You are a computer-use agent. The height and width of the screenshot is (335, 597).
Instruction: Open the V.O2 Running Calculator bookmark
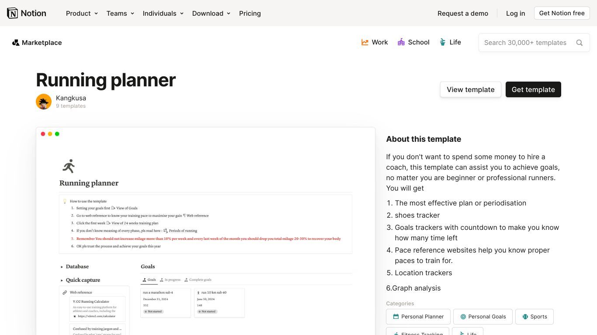pos(97,309)
